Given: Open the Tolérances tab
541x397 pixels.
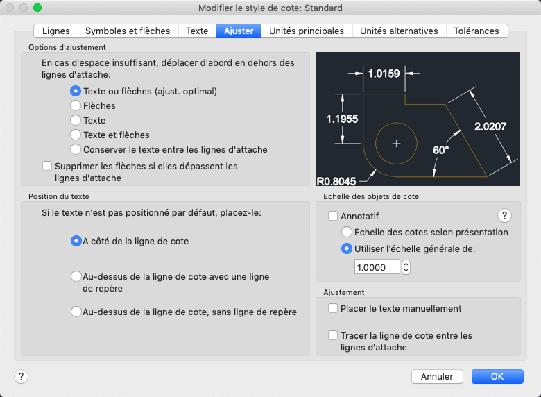Looking at the screenshot, I should pyautogui.click(x=476, y=31).
